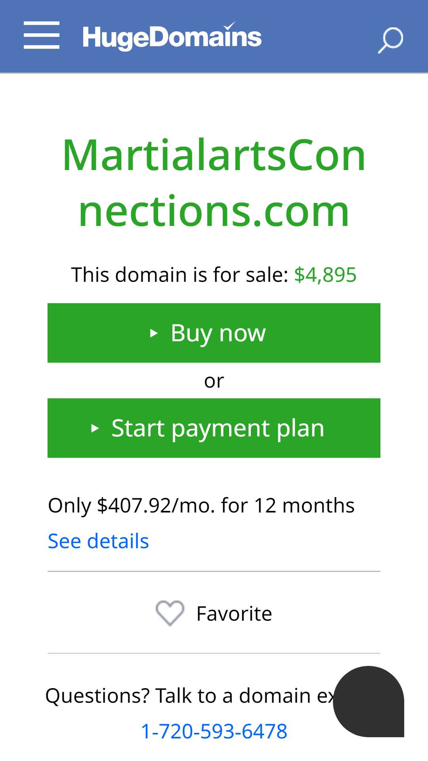This screenshot has width=428, height=761.
Task: Call the 1-720-593-6478 phone link
Action: [214, 731]
